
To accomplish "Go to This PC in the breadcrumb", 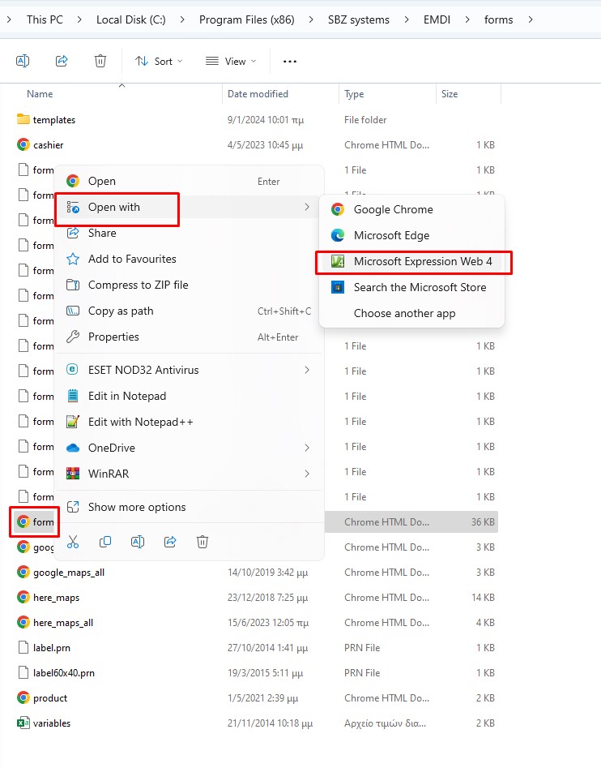I will tap(45, 19).
